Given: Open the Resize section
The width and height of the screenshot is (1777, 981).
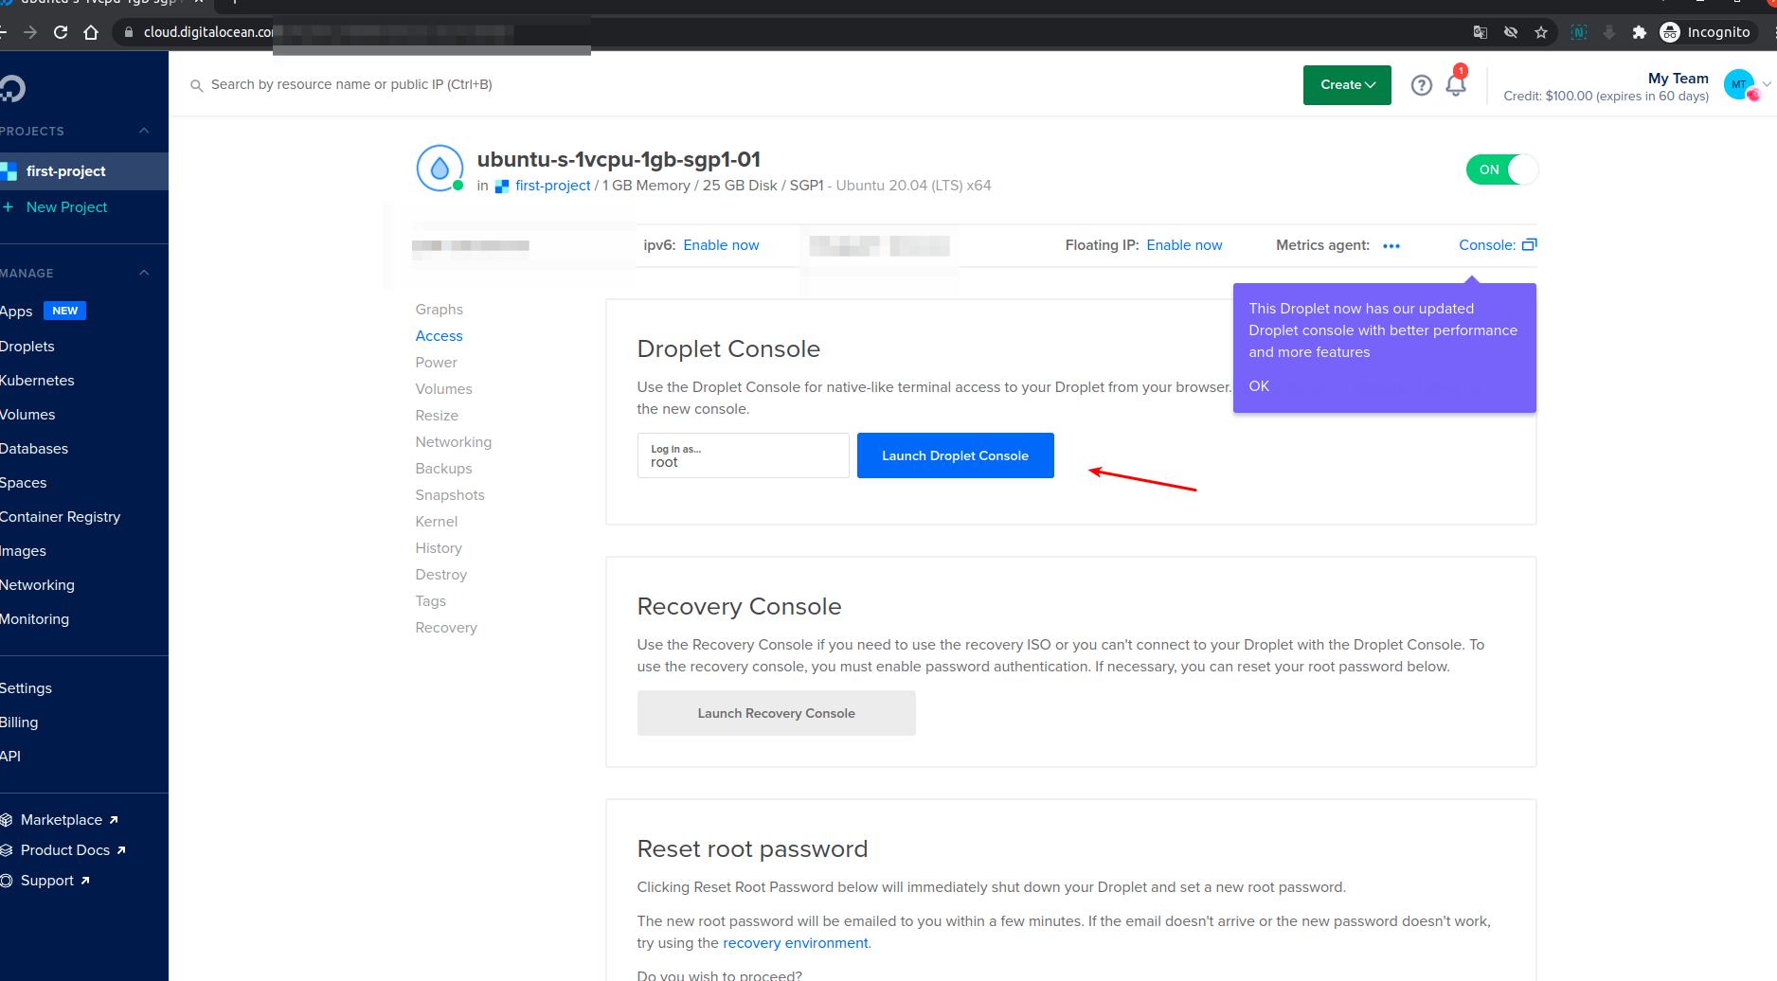Looking at the screenshot, I should coord(437,416).
